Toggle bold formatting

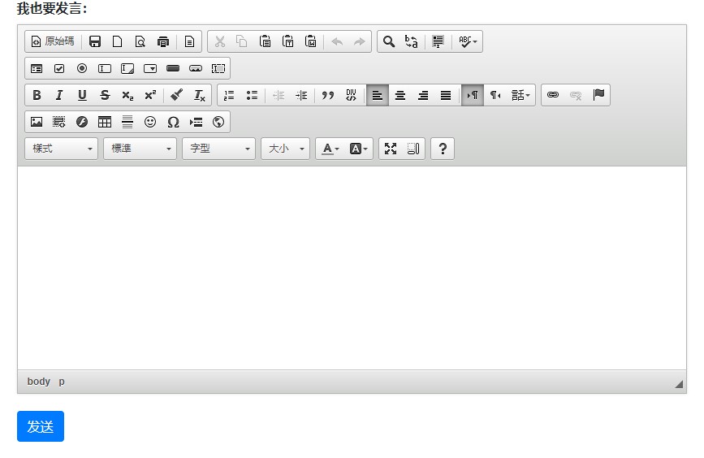(x=37, y=95)
